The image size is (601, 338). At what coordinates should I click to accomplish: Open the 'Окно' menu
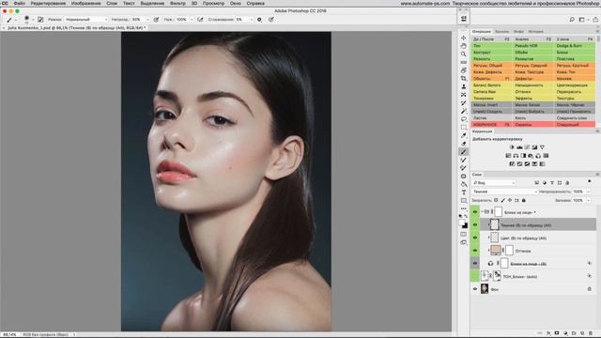tap(236, 3)
